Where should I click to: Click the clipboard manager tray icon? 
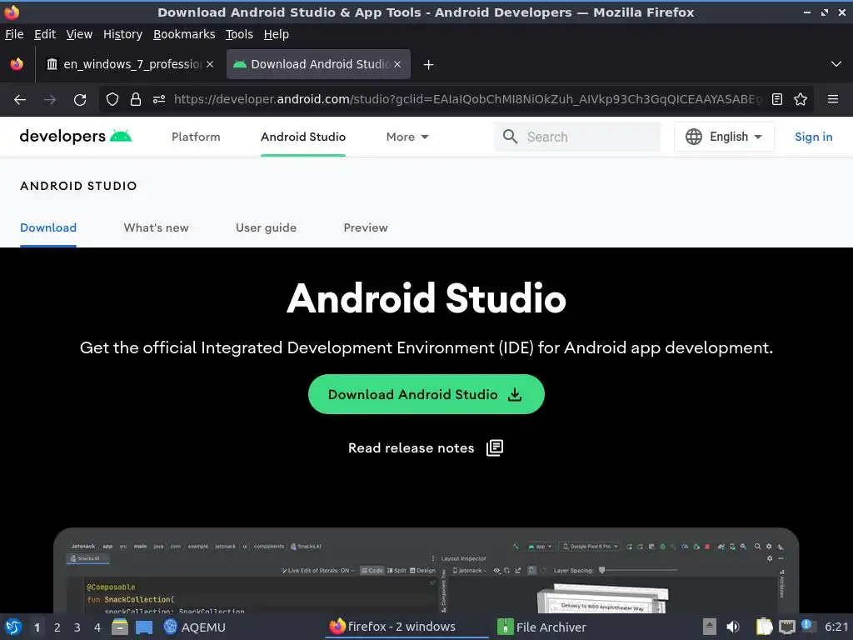[765, 627]
